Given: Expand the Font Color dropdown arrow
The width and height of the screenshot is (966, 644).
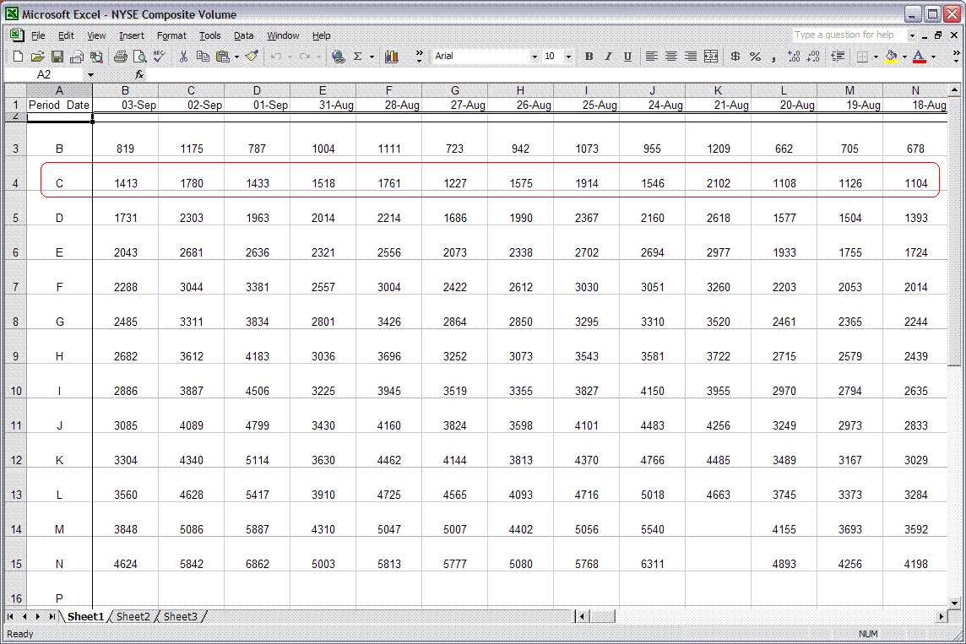Looking at the screenshot, I should [x=933, y=57].
